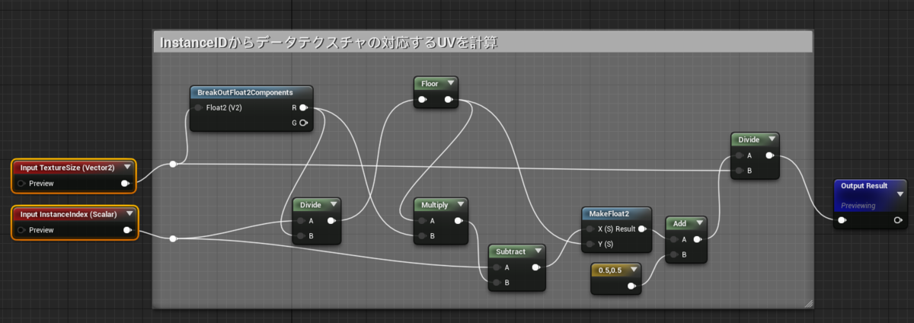Select the Subtract node title
Image resolution: width=914 pixels, height=323 pixels.
(x=510, y=251)
